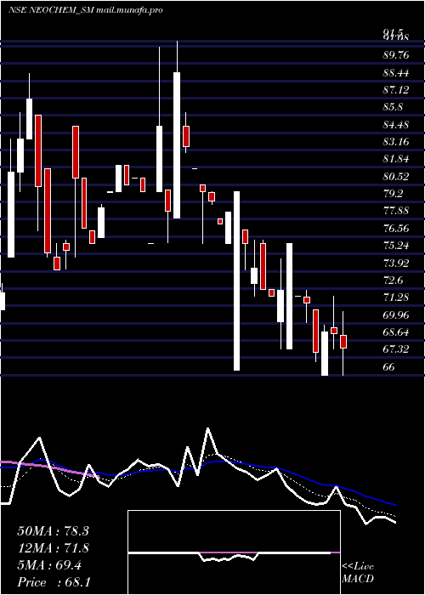Viewport: 425px width, 595px height.
Task: Select the 81.84 price axis label
Action: 396,159
